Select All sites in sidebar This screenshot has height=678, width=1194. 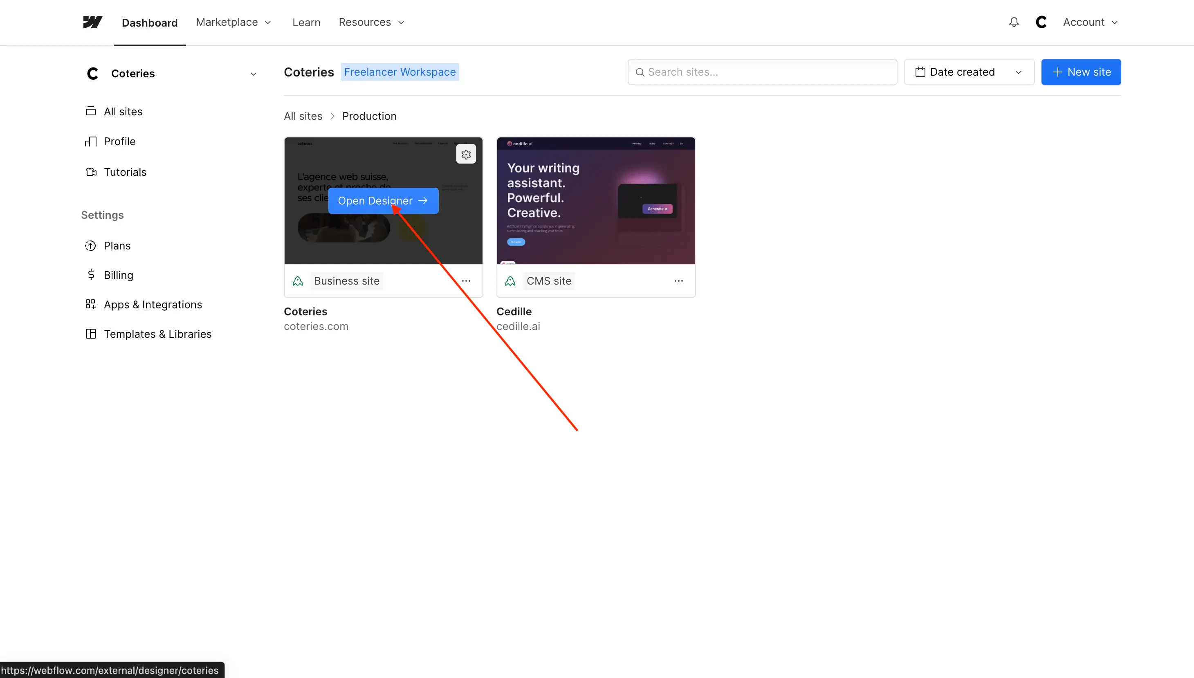point(123,111)
